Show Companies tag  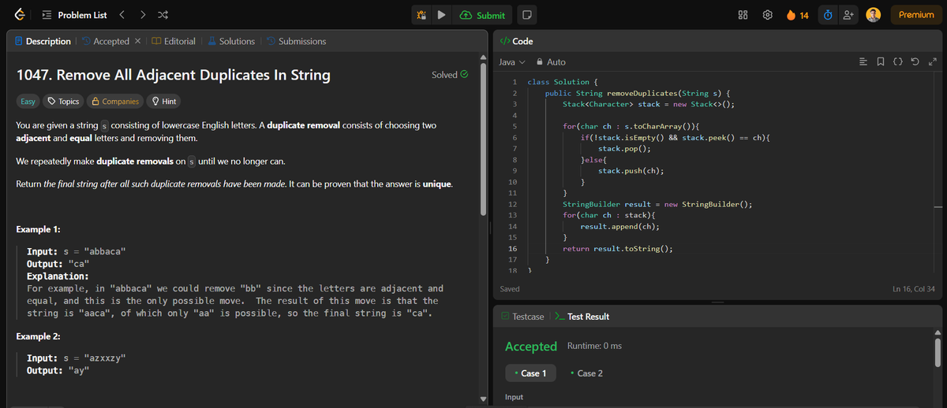115,101
